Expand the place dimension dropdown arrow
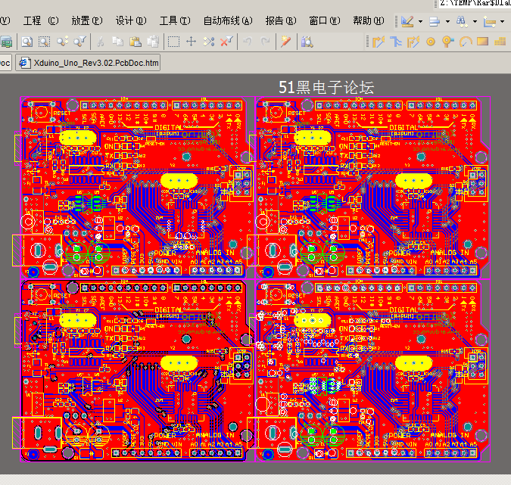 click(503, 21)
